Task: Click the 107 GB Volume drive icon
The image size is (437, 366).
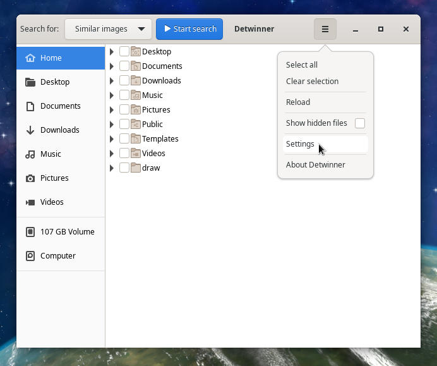Action: [30, 232]
